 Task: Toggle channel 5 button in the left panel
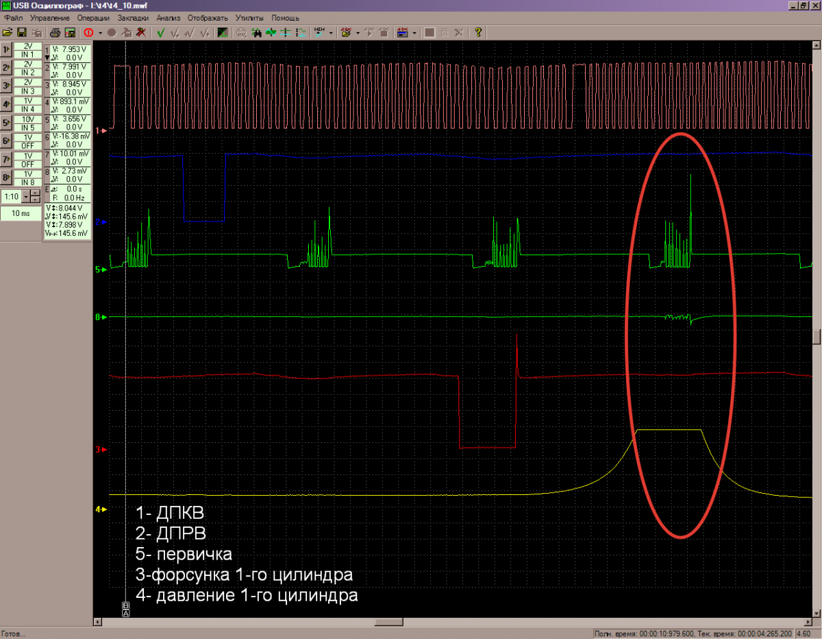[6, 123]
